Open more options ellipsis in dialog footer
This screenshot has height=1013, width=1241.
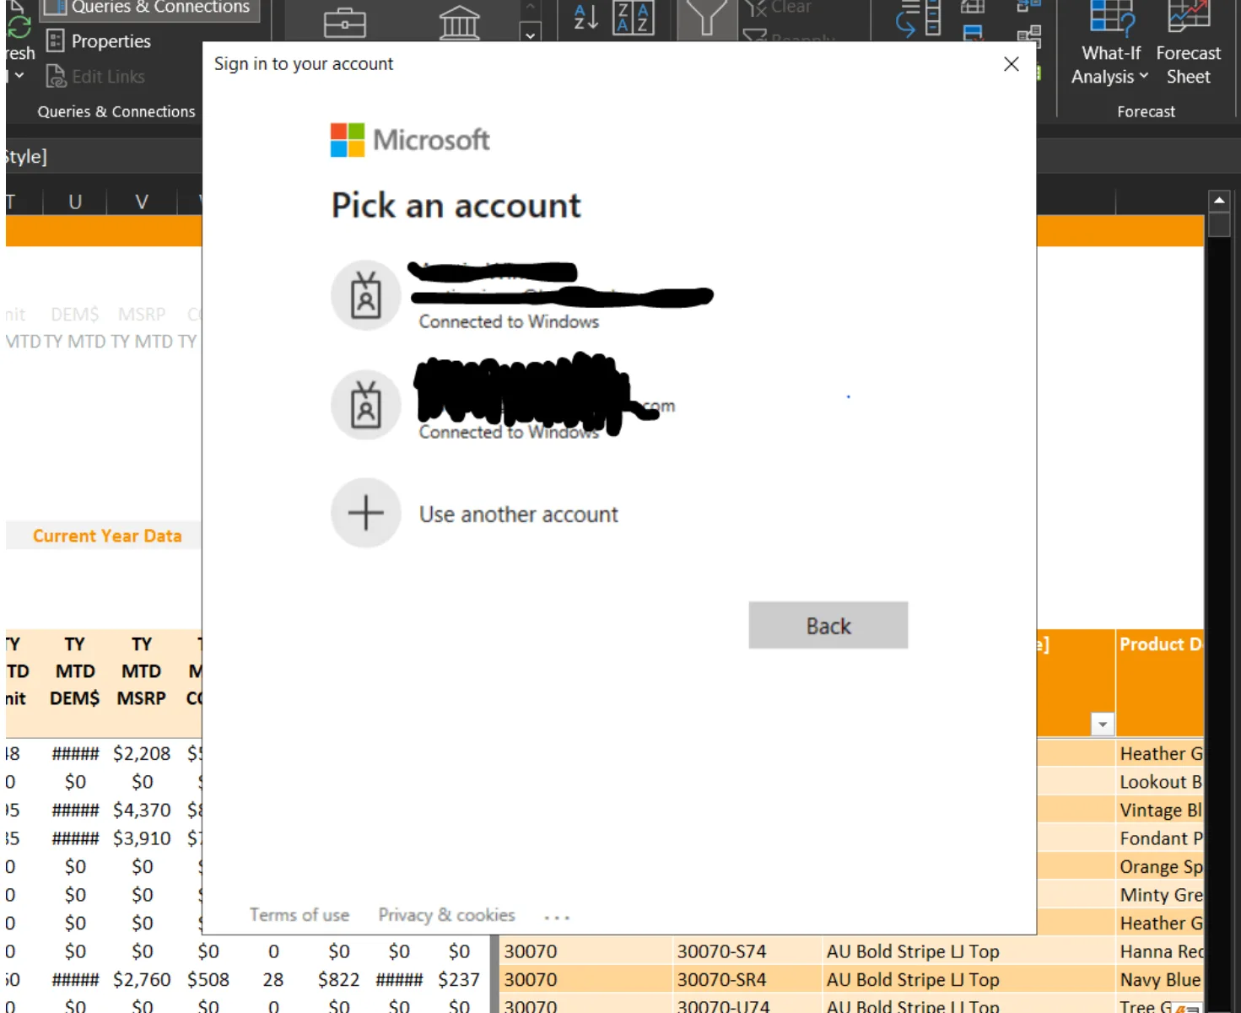click(x=557, y=917)
